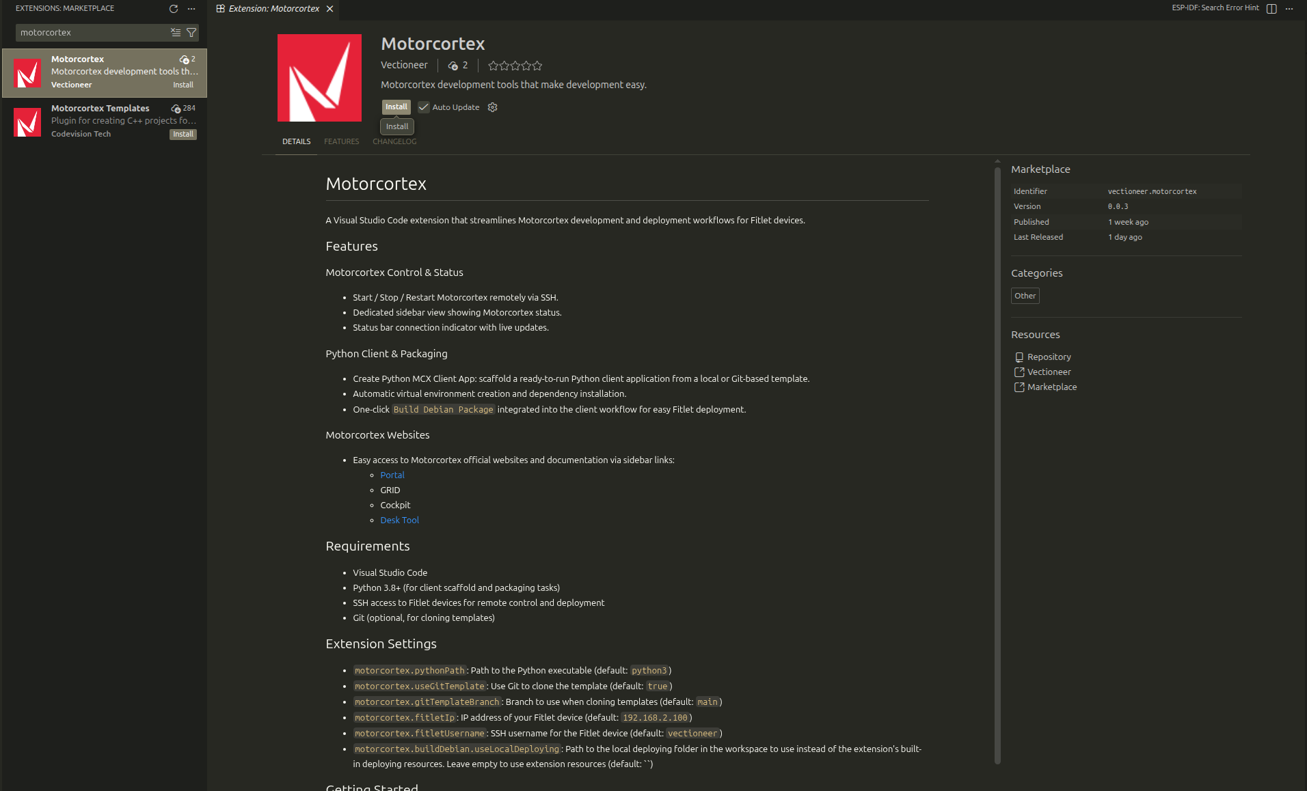Open the Vectioneer publisher link

(404, 65)
